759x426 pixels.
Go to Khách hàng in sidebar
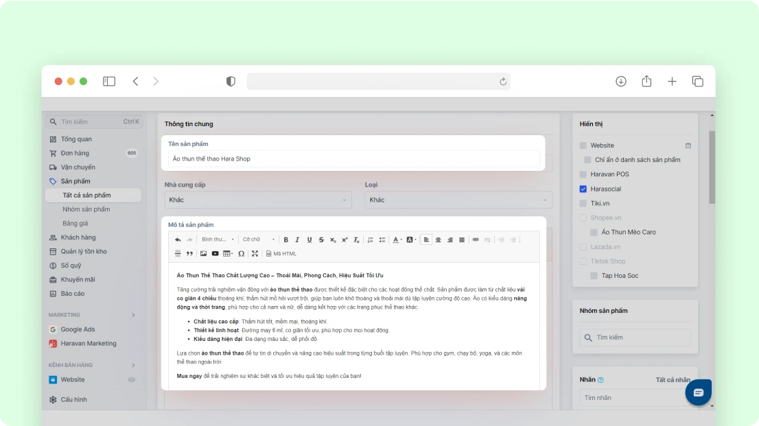coord(78,237)
